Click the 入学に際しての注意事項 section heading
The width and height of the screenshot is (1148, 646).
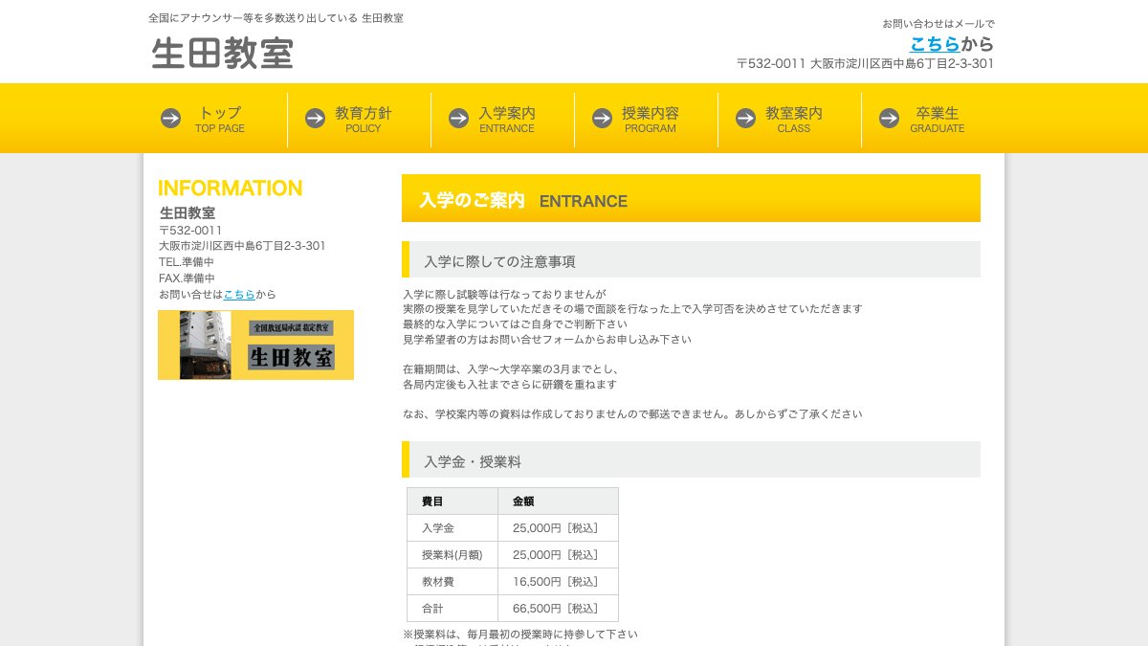[691, 259]
